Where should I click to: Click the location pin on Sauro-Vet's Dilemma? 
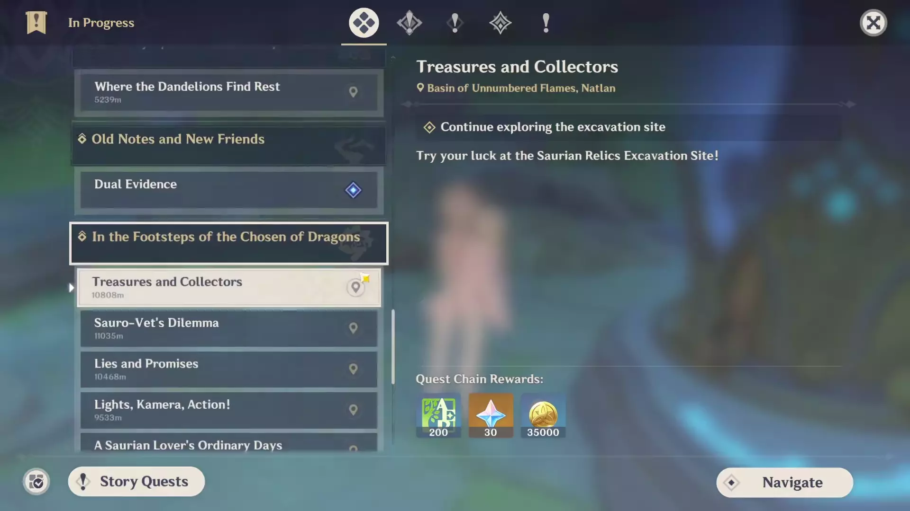click(x=353, y=328)
